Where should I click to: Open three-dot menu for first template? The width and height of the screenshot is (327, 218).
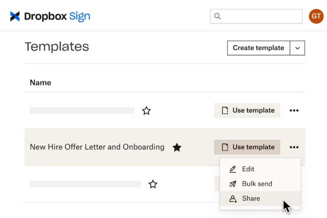pos(294,111)
